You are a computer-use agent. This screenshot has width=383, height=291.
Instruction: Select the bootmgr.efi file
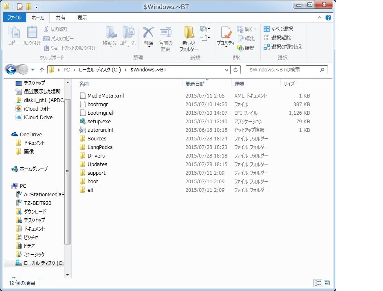101,113
